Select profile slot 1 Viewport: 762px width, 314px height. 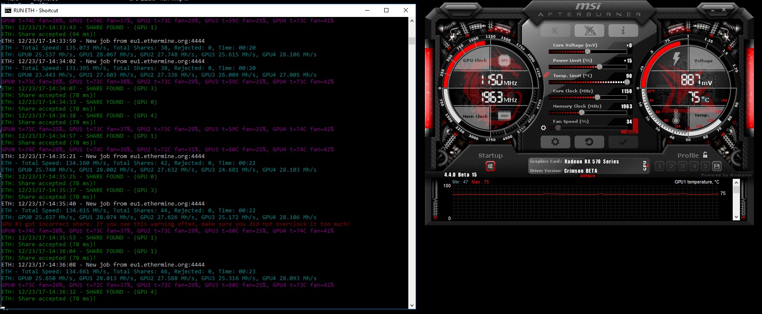[x=659, y=166]
